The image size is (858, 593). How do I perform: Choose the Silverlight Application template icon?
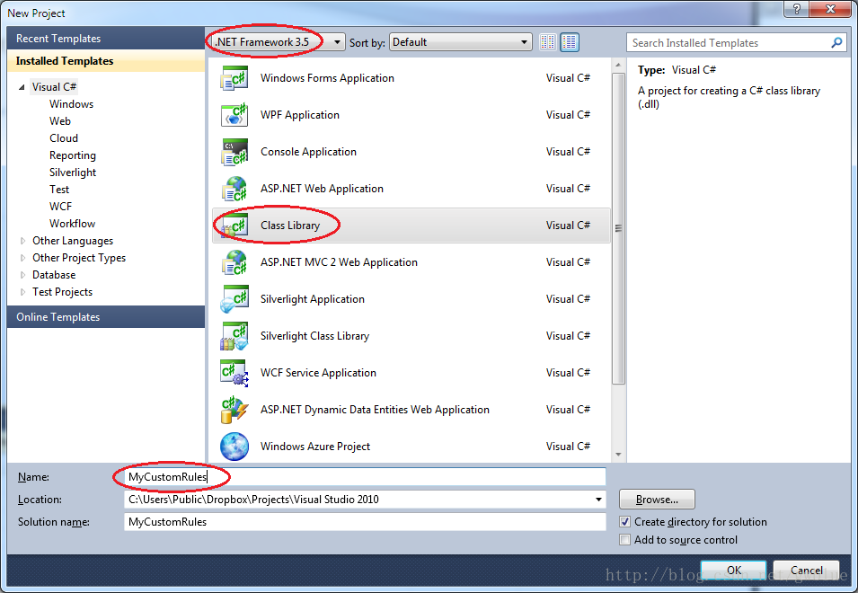(234, 299)
